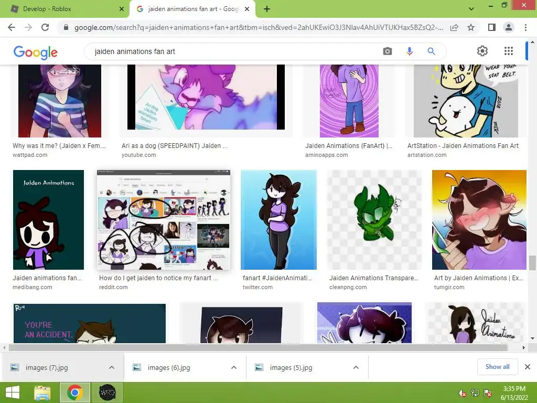Submit search with magnifier icon

[x=431, y=51]
